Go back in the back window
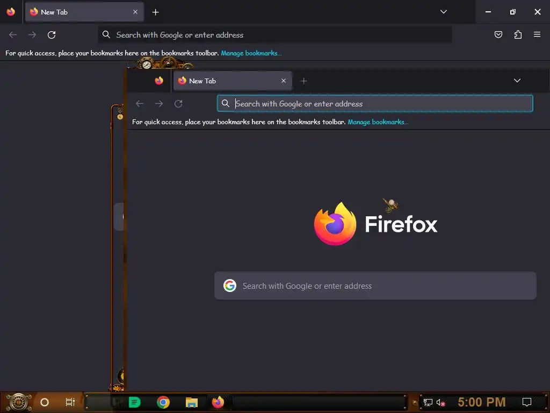This screenshot has height=413, width=550. click(x=13, y=35)
